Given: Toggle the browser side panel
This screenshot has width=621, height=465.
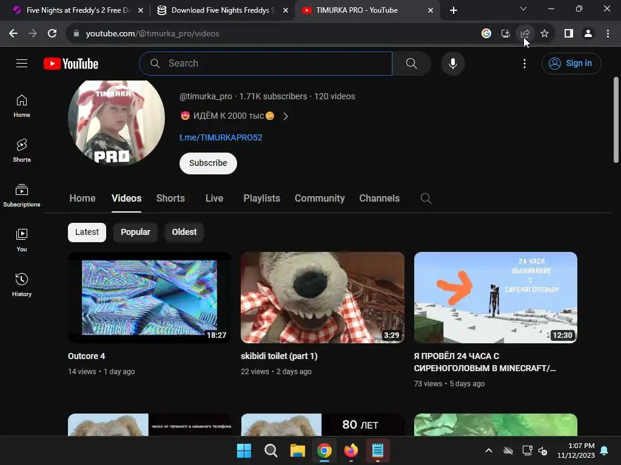Looking at the screenshot, I should [x=569, y=34].
